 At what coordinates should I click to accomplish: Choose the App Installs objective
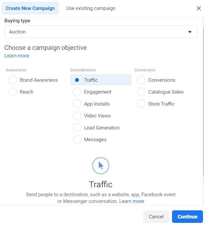77,104
